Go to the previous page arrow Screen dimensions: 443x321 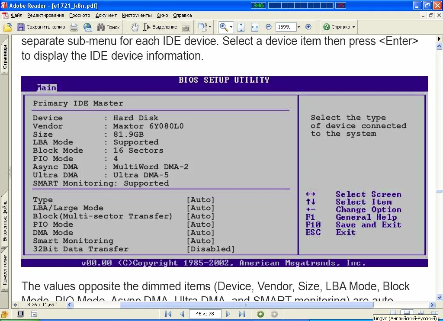[182, 314]
